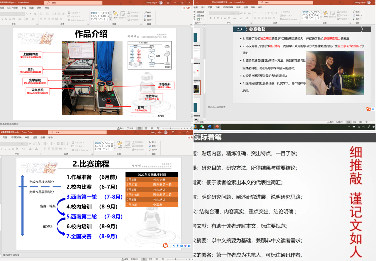
Task: Open Word from the Windows taskbar
Action: tap(209, 127)
